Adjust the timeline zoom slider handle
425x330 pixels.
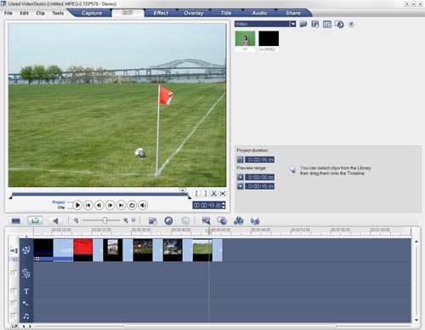[x=105, y=220]
